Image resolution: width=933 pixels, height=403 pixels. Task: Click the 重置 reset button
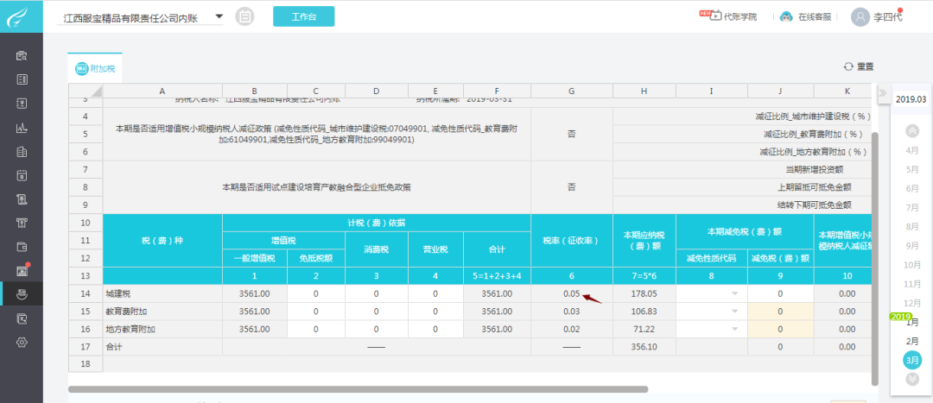[x=859, y=66]
